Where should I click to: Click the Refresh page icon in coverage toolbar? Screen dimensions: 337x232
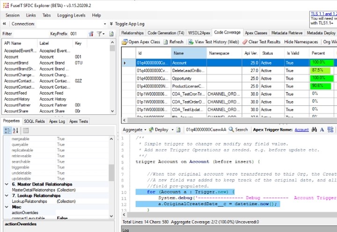166,42
